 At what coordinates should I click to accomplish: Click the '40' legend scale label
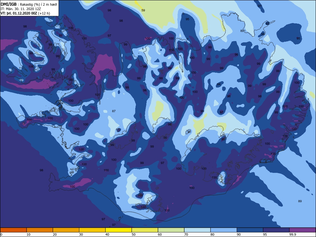click(107, 234)
